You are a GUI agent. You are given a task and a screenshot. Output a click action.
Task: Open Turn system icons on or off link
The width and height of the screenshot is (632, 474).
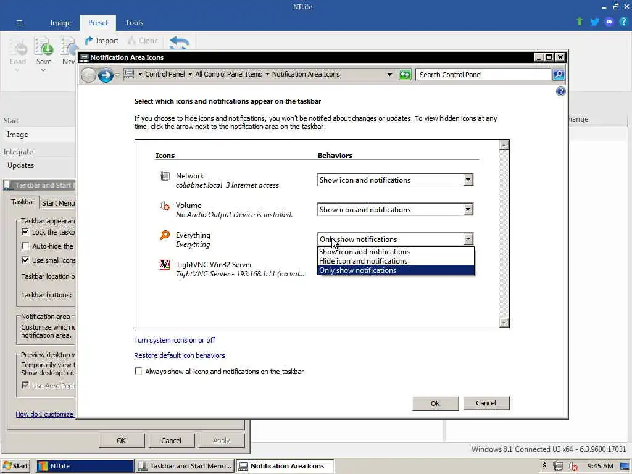pyautogui.click(x=175, y=340)
